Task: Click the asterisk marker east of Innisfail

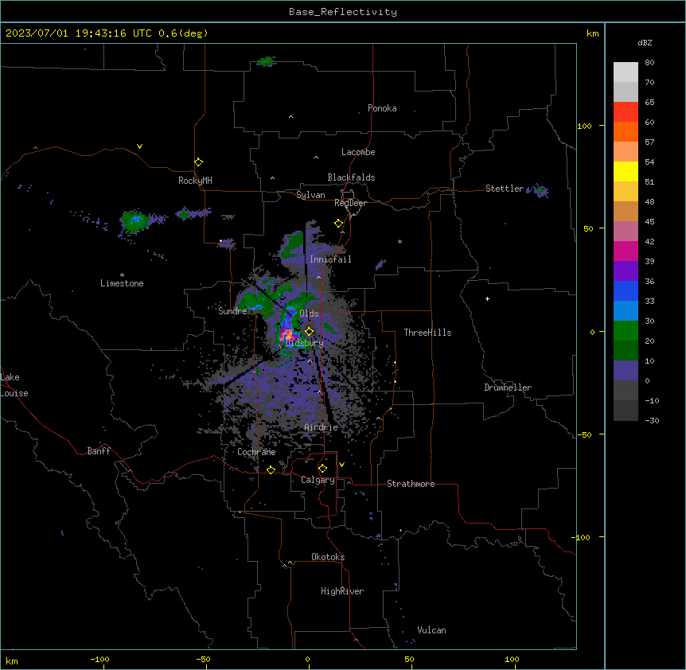Action: coord(400,241)
